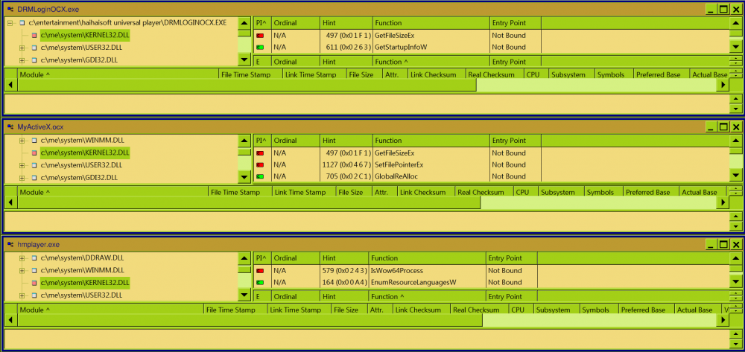Screen dimensions: 745x352
Task: Click the KERNEL32.DLL module icon in hmplayer.exe tree
Action: 34,283
